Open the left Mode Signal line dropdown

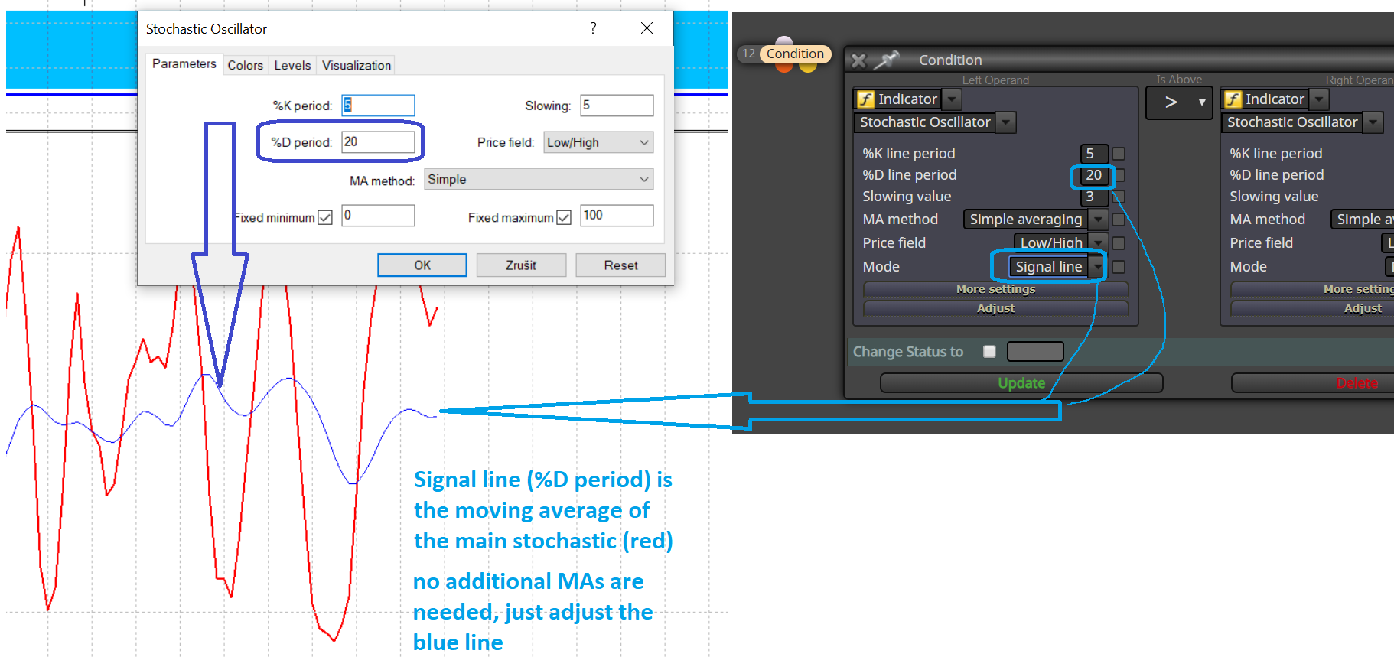pyautogui.click(x=1098, y=266)
